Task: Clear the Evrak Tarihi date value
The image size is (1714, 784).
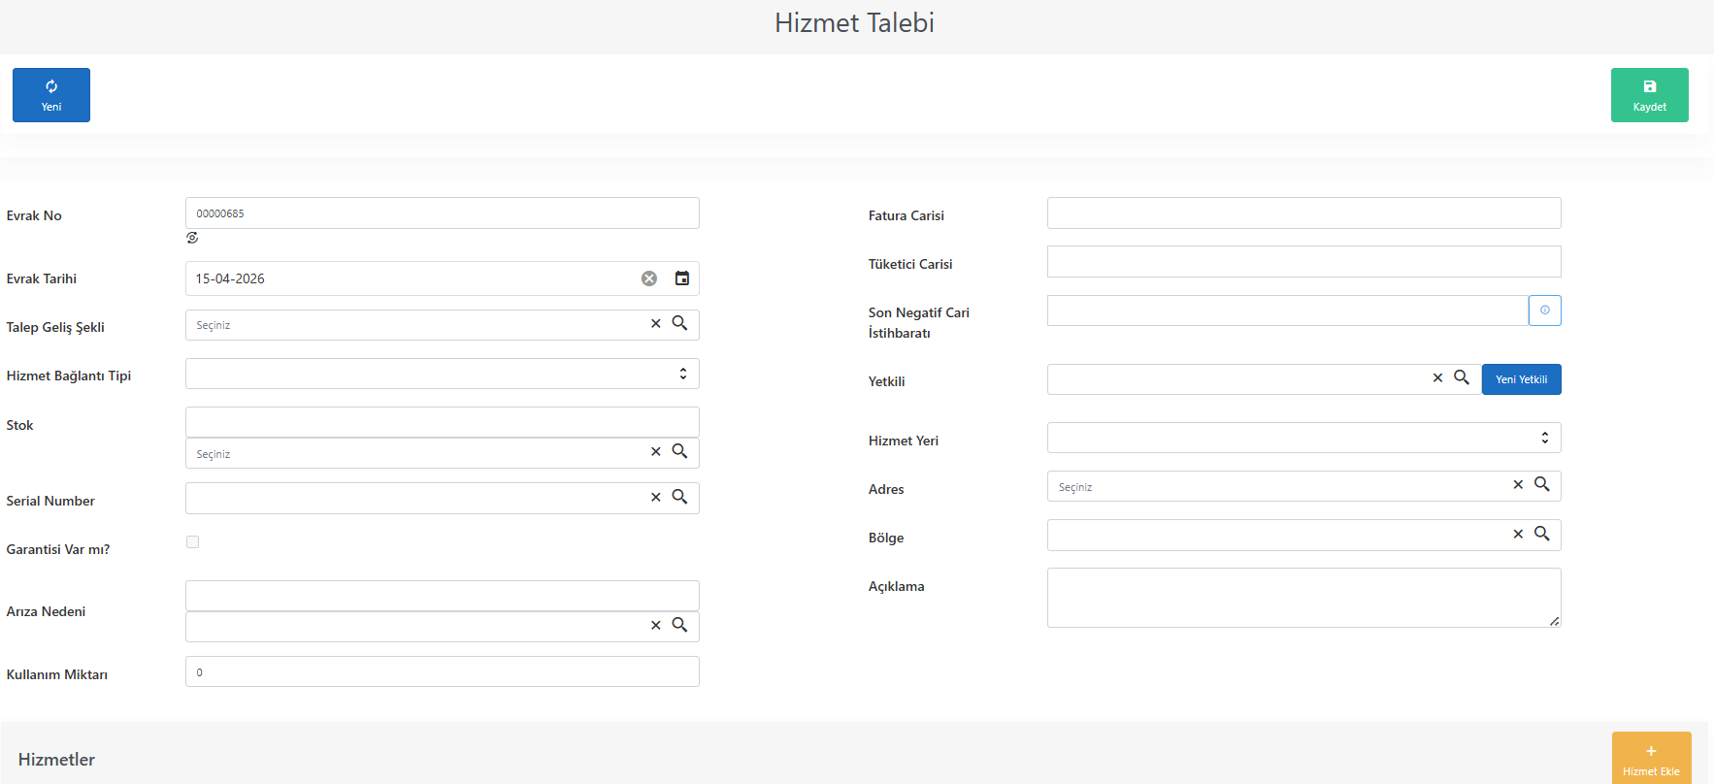Action: click(649, 278)
